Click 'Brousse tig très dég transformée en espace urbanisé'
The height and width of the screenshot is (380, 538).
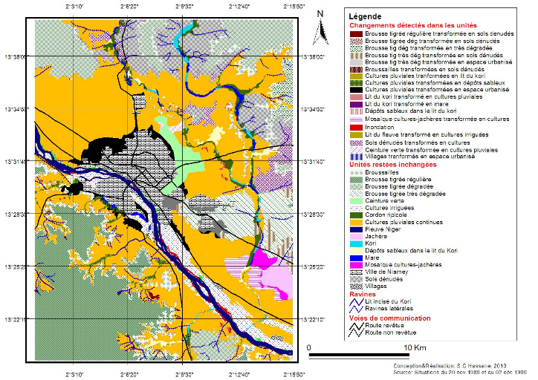(438, 62)
